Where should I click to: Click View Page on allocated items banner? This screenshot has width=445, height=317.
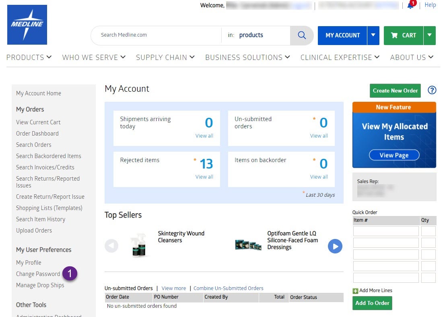point(394,155)
